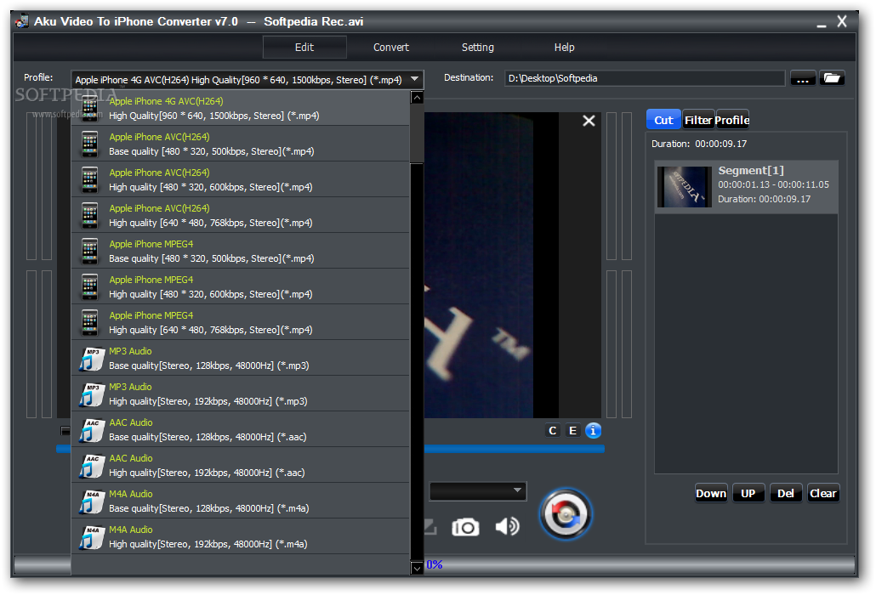Open the Help menu
The height and width of the screenshot is (595, 876).
pos(564,48)
